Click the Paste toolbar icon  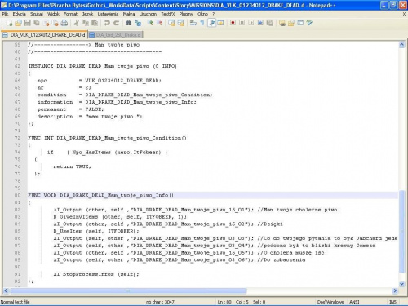click(x=95, y=23)
